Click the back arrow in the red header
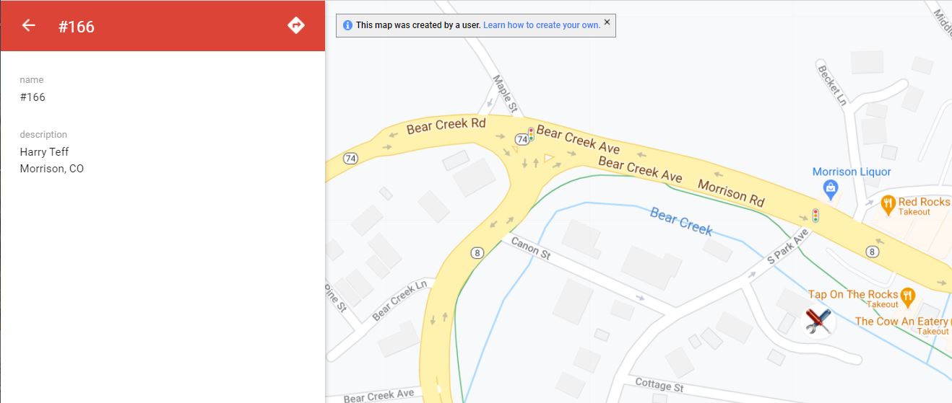The image size is (952, 403). 28,25
